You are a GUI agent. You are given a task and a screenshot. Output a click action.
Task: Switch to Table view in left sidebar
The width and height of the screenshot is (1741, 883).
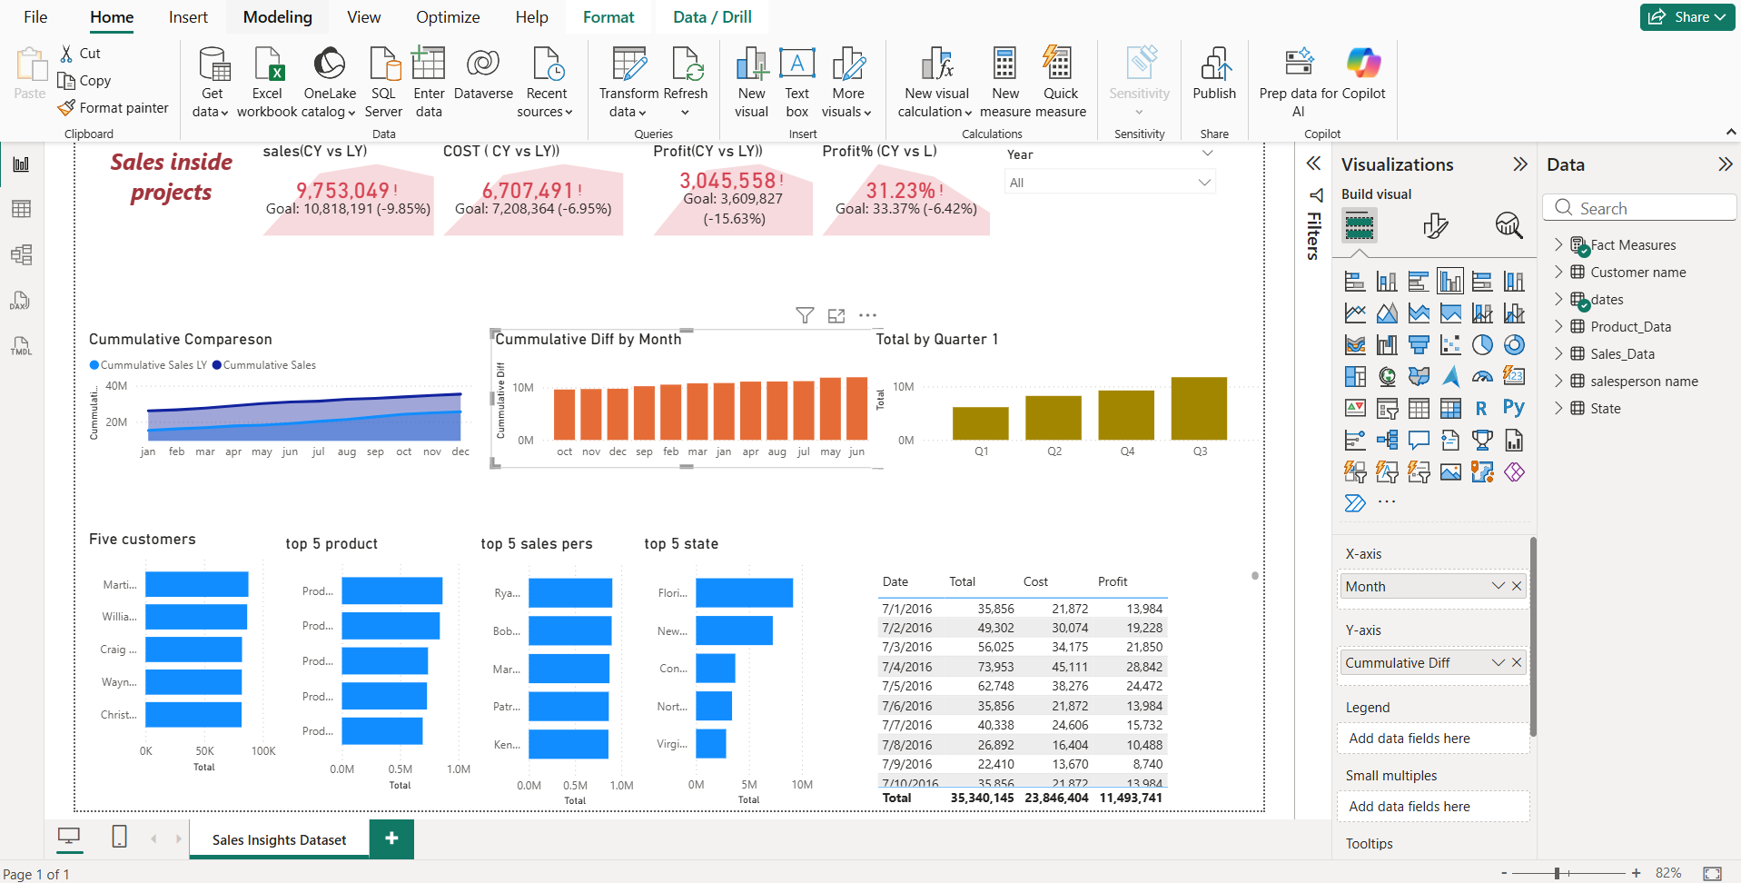(x=21, y=209)
